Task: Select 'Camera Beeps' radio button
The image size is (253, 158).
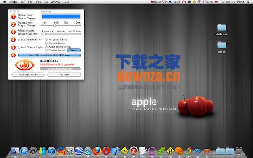Action: pyautogui.click(x=46, y=43)
